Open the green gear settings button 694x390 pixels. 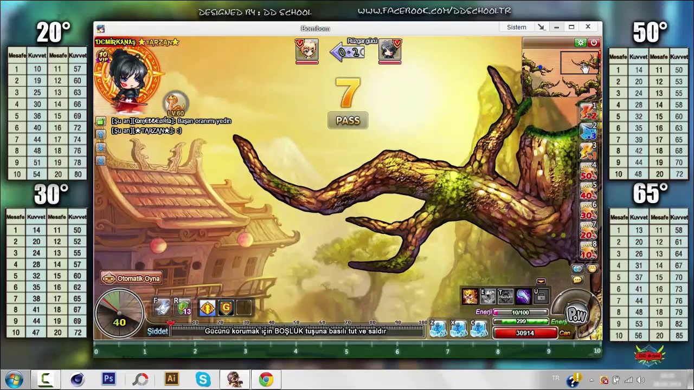coord(581,42)
